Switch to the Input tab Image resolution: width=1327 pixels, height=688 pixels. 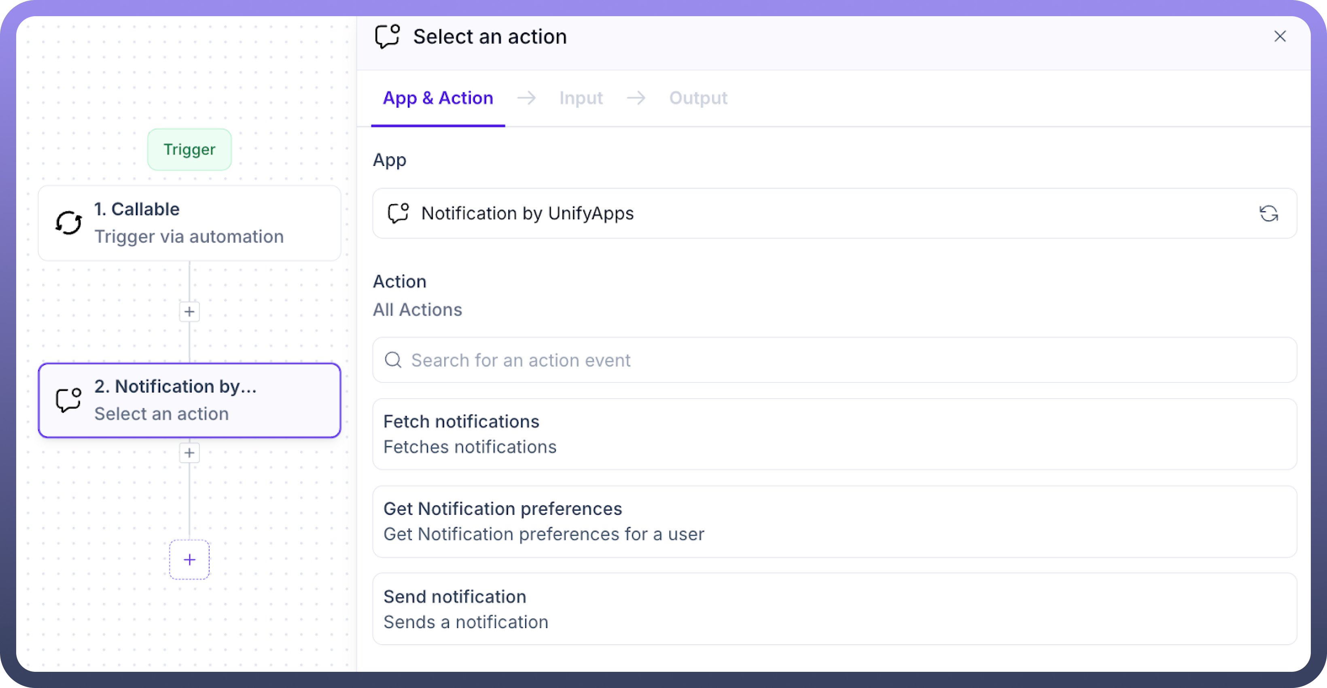[581, 98]
